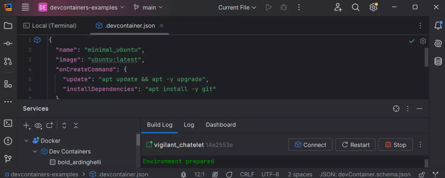
Task: Open the Current File run configuration dropdown
Action: coord(237,7)
